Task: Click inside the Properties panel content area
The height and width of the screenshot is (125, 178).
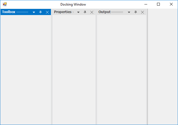Action: coord(74,70)
